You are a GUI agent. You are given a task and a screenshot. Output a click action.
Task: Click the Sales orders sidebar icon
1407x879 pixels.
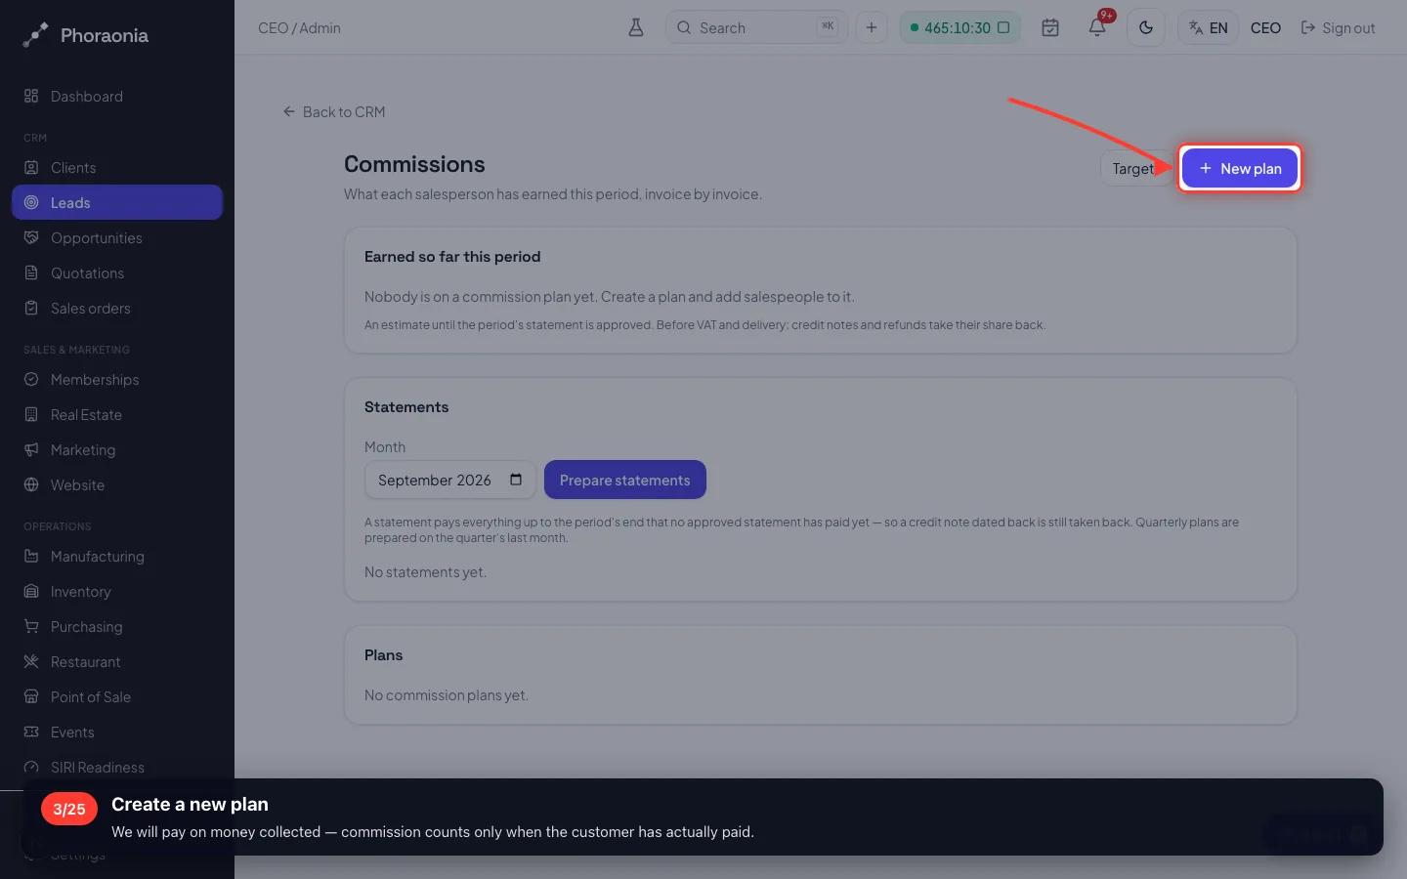click(x=31, y=309)
